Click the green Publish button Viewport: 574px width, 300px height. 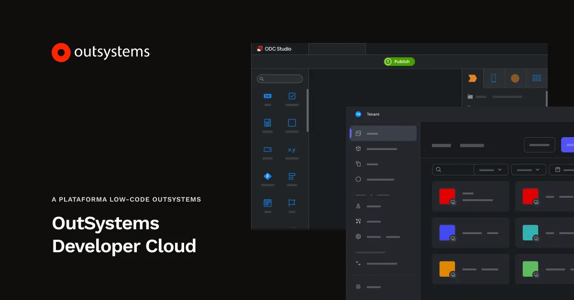pyautogui.click(x=398, y=61)
